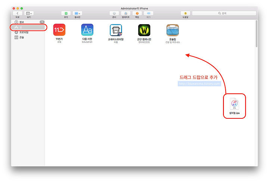Select 프로파일 in the sidebar
This screenshot has height=182, width=269.
pos(28,32)
